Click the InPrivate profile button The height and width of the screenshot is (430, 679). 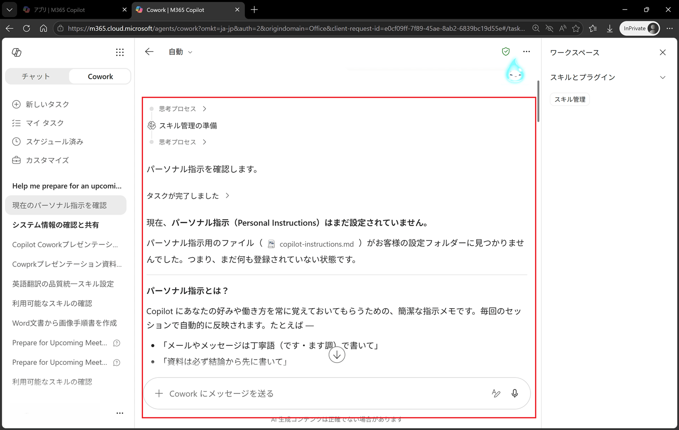coord(640,28)
